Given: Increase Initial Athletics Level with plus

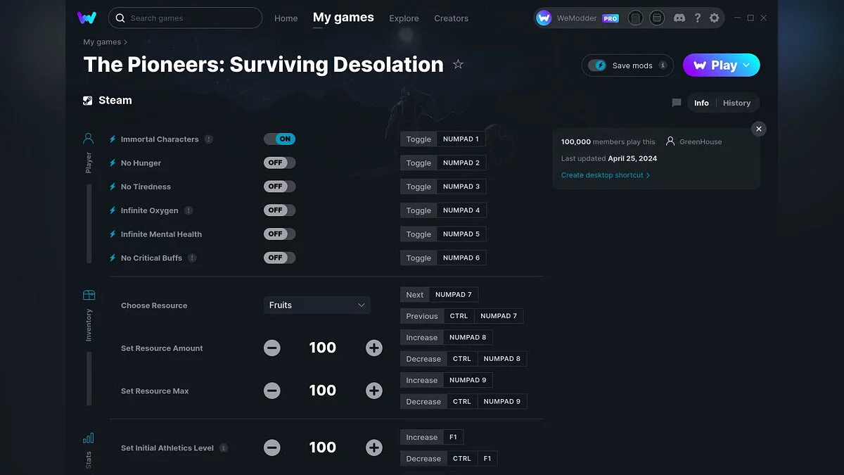Looking at the screenshot, I should [374, 448].
